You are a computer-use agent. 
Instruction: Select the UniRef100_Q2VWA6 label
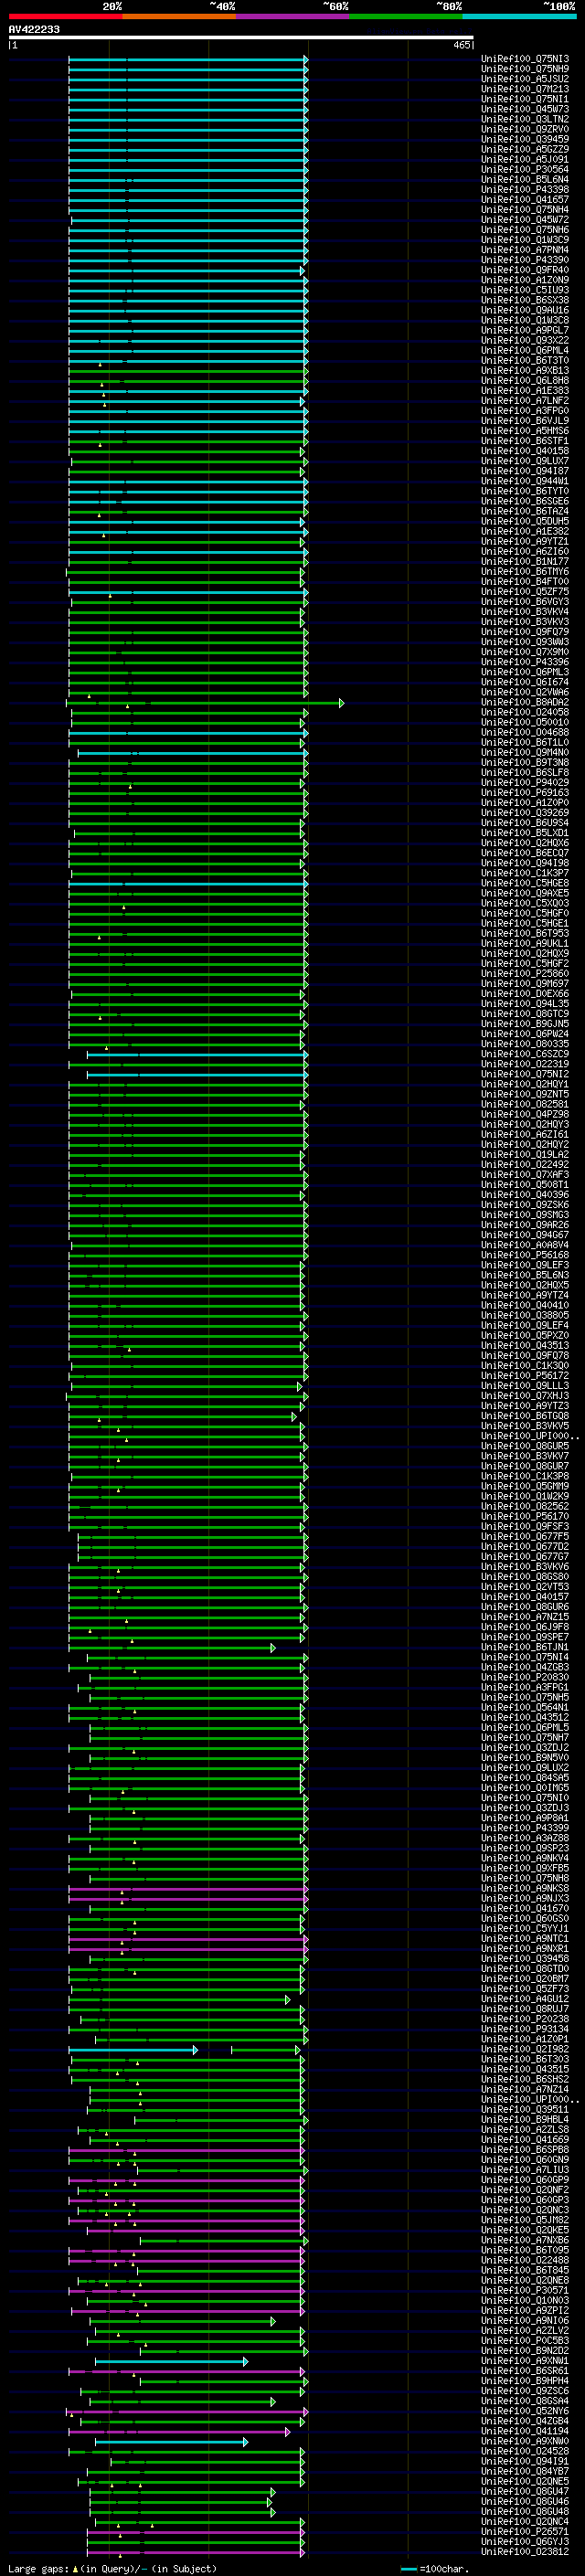click(525, 692)
